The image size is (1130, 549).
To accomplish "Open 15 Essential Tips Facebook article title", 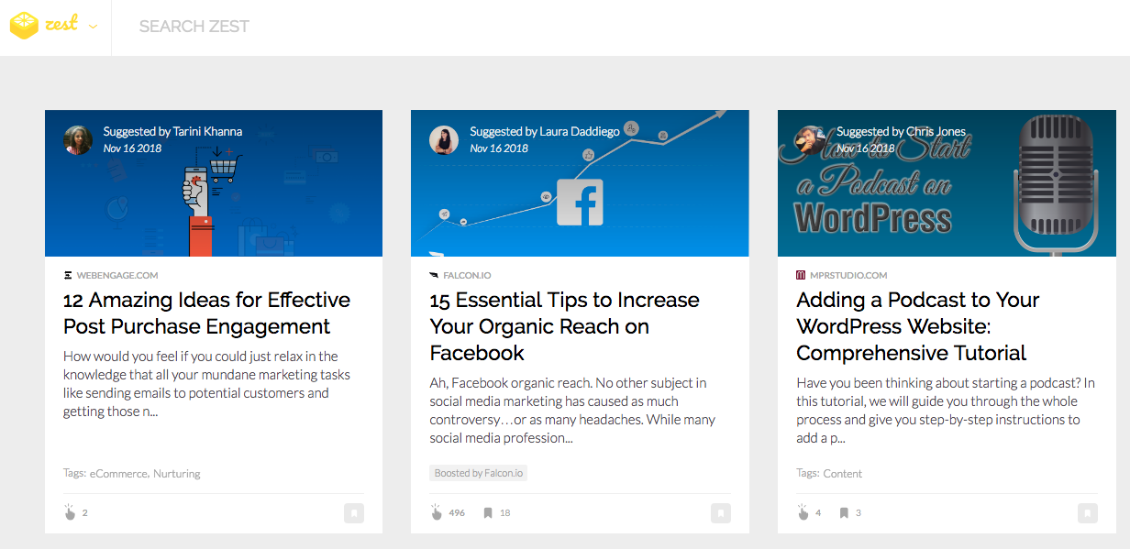I will pos(564,326).
